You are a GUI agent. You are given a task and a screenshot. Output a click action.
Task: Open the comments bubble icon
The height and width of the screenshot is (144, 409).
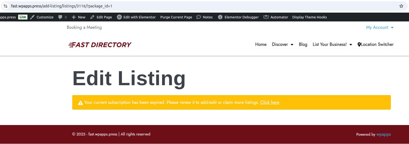[x=60, y=17]
